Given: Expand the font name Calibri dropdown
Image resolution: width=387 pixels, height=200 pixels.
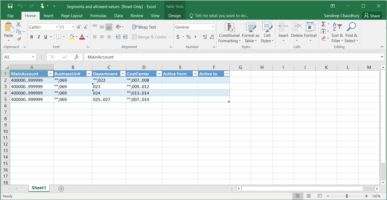Looking at the screenshot, I should pyautogui.click(x=57, y=27).
